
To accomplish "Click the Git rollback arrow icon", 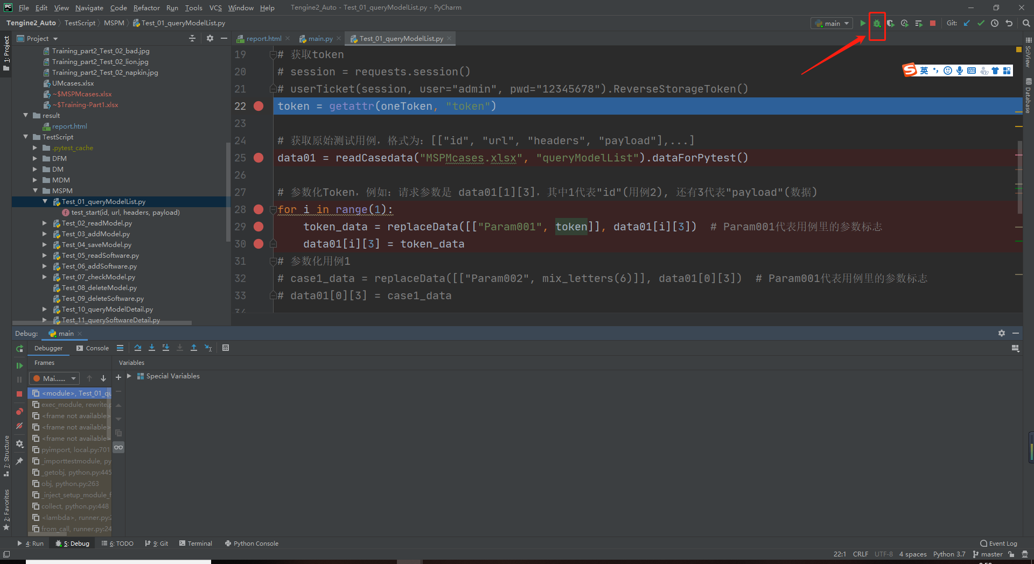I will (x=1009, y=23).
